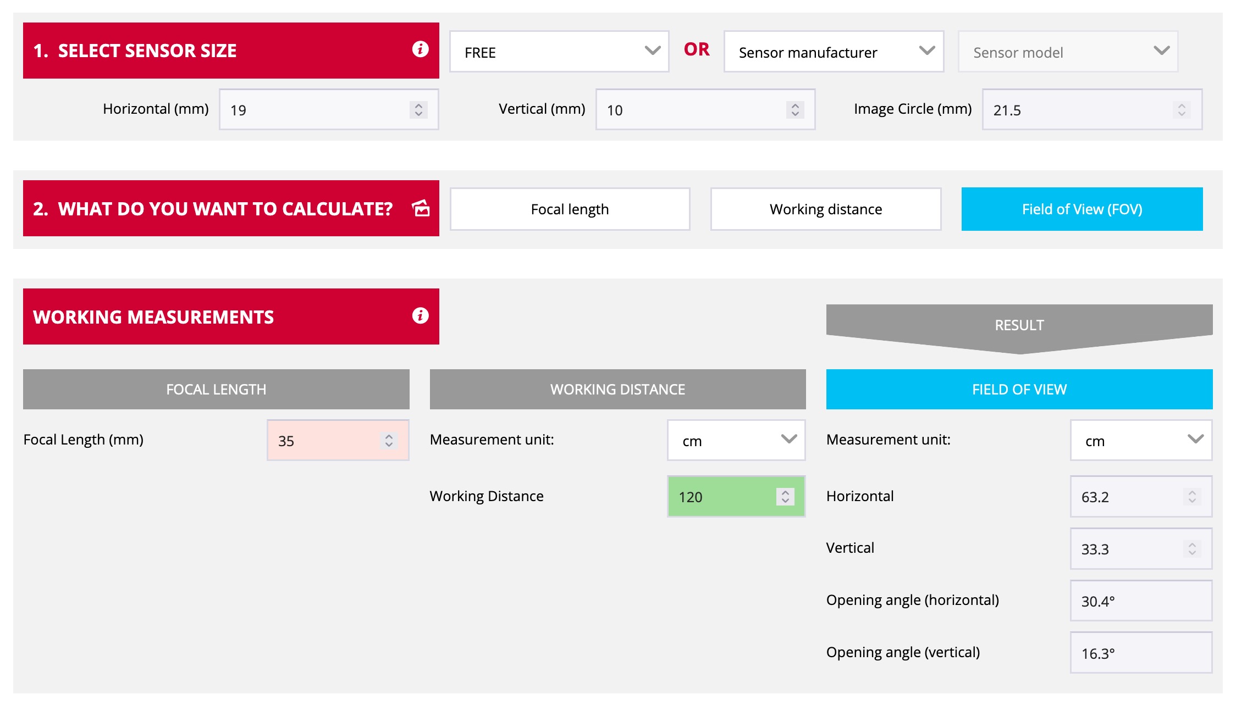
Task: Click the 'Image Circle (mm)' label
Action: point(913,109)
